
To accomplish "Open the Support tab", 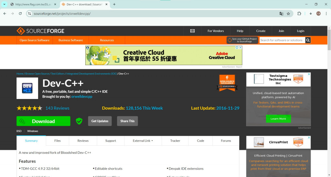I will pyautogui.click(x=111, y=141).
